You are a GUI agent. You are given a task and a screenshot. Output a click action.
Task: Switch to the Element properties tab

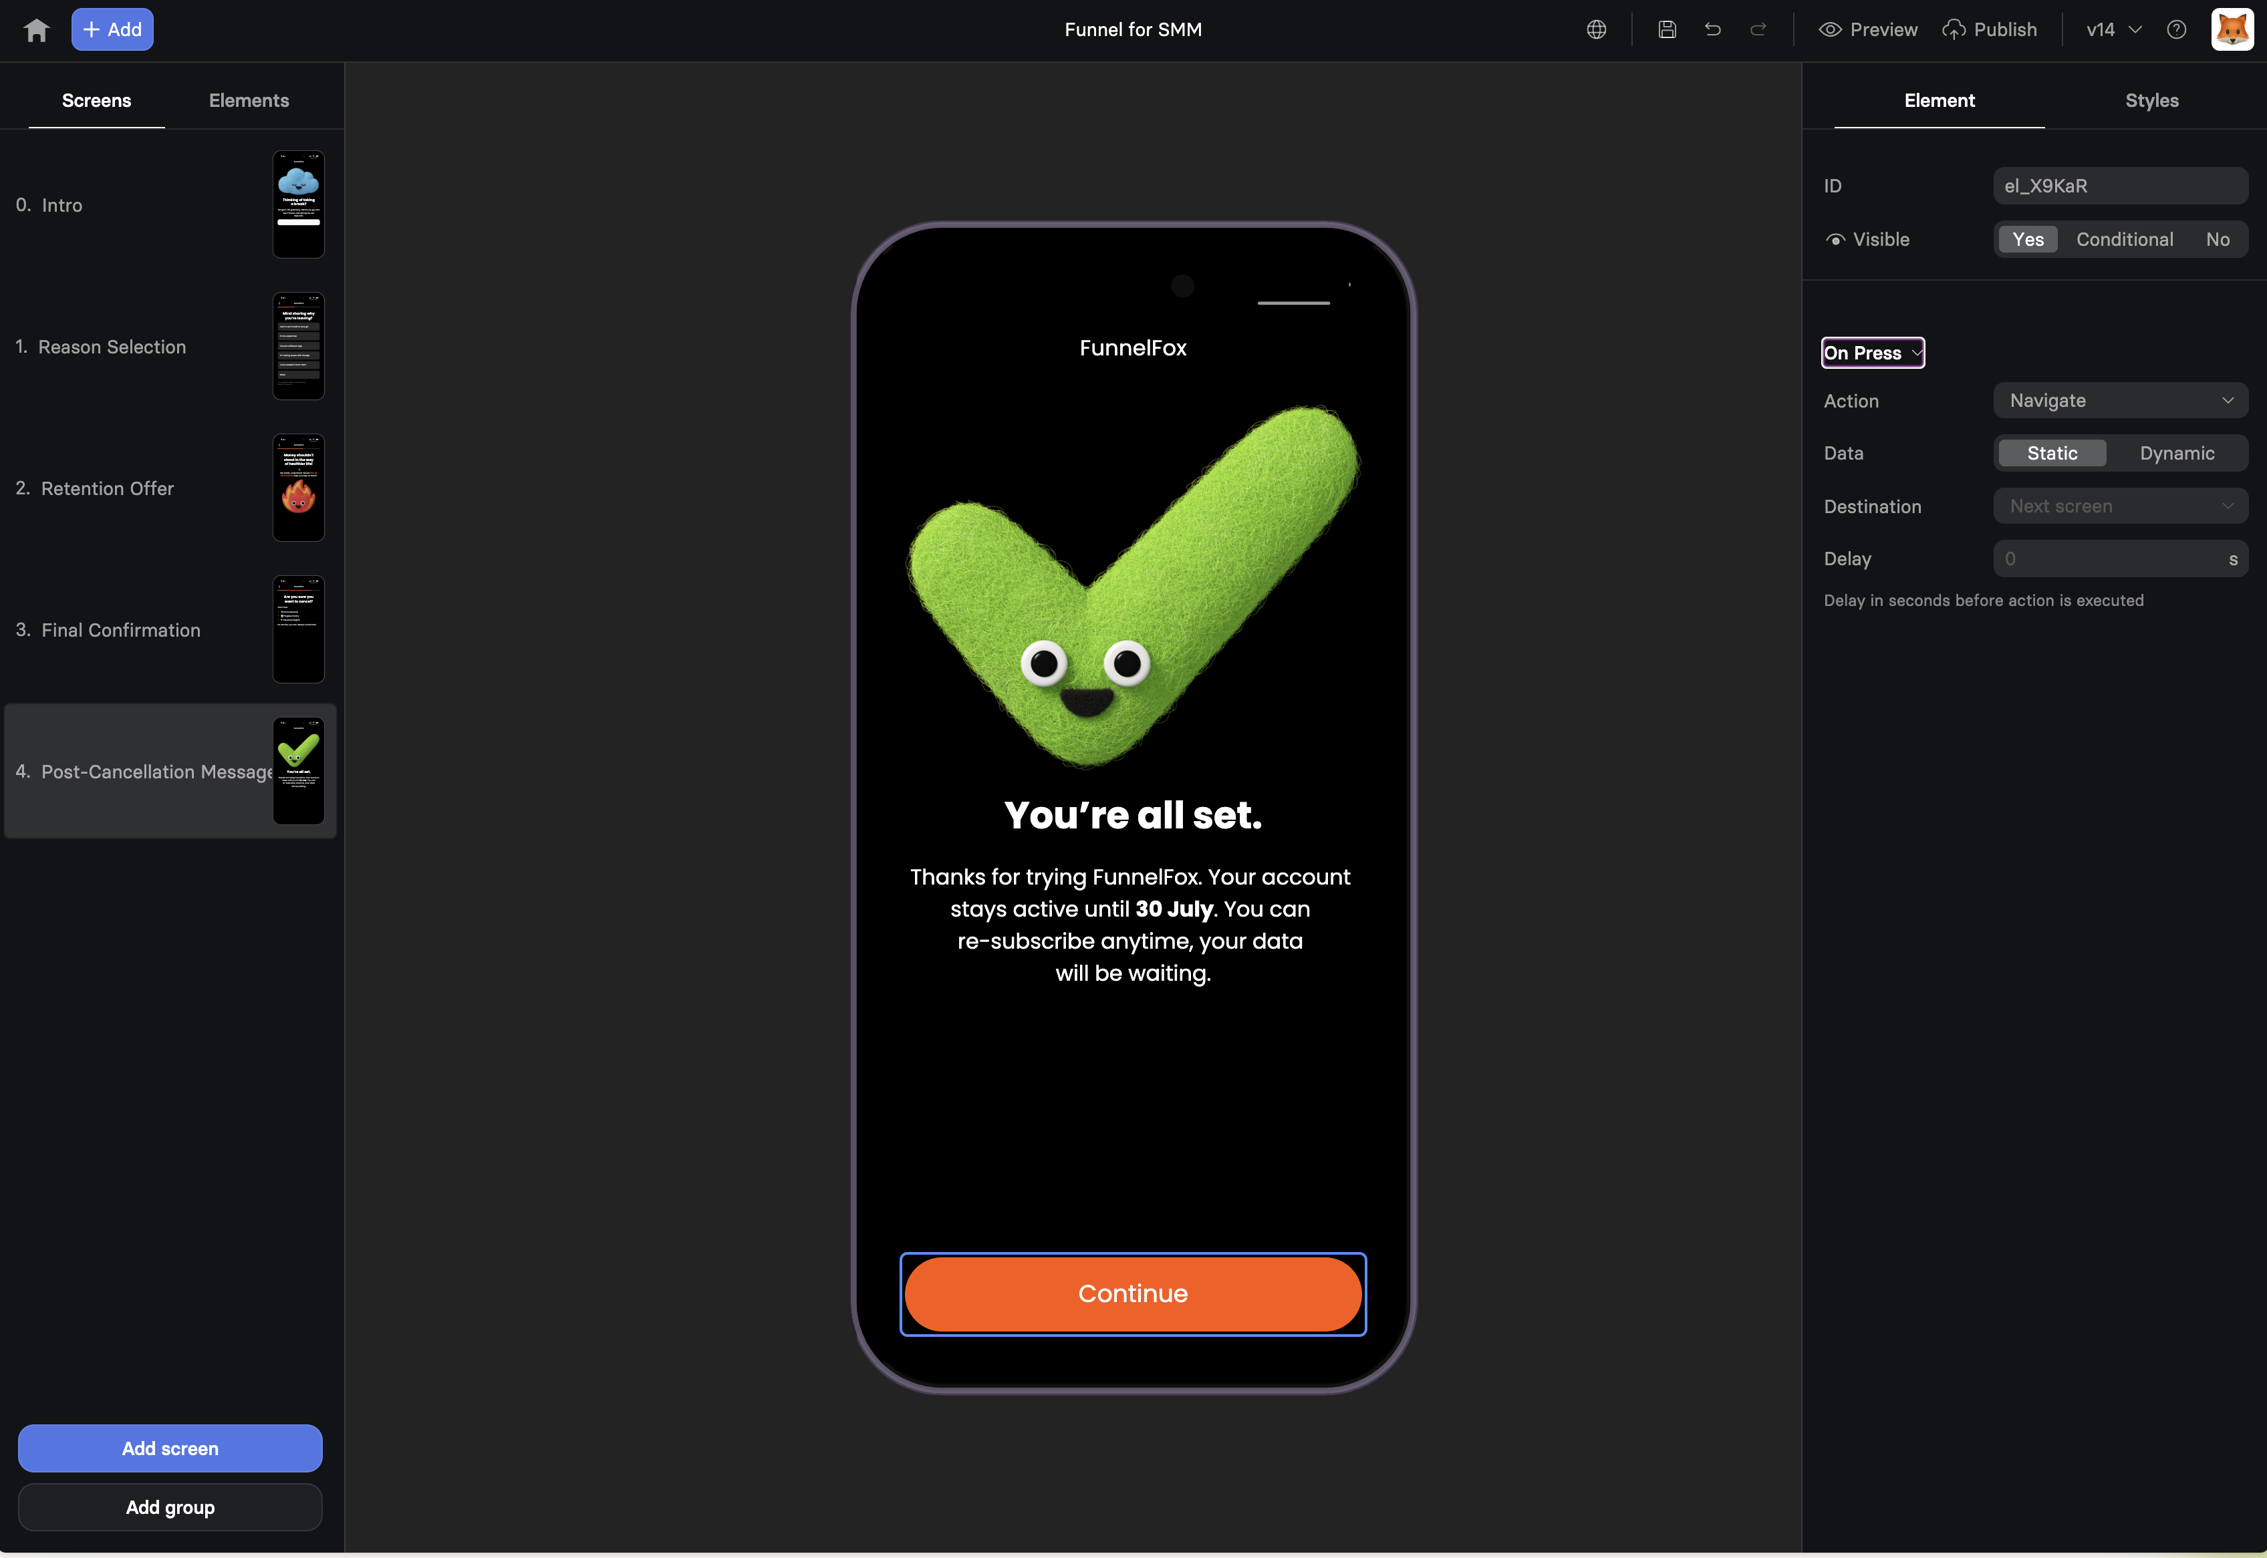(x=1939, y=100)
